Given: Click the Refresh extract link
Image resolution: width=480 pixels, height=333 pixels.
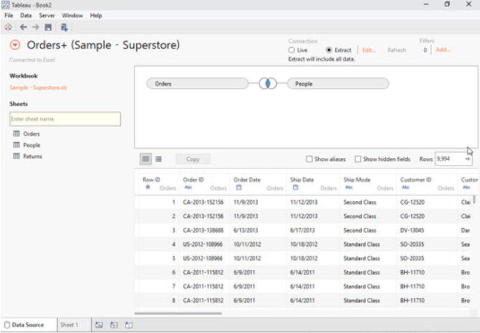Looking at the screenshot, I should tap(397, 50).
